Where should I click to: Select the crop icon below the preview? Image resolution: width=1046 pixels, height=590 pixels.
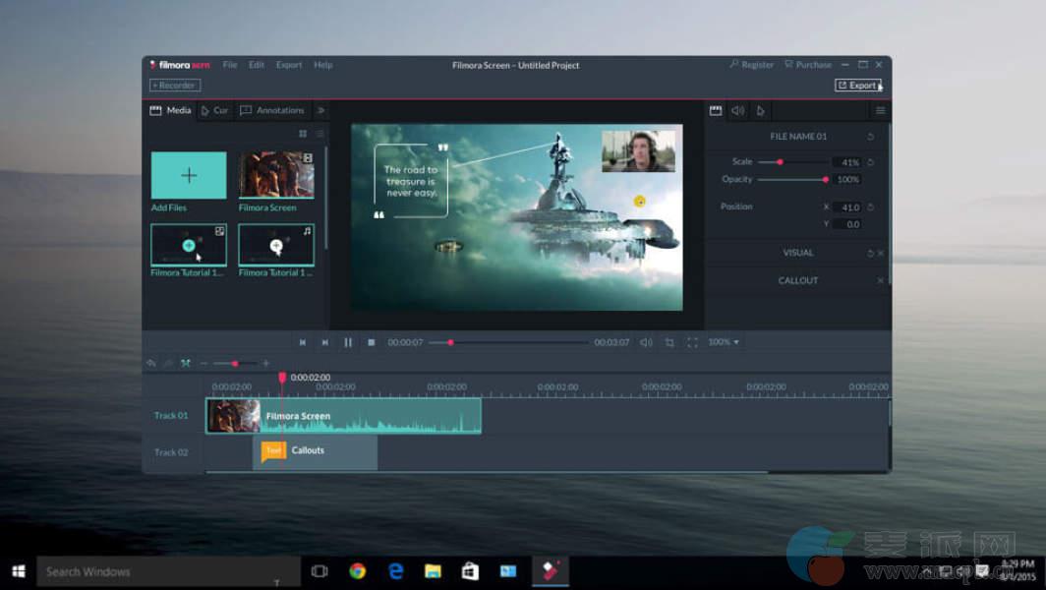(669, 342)
